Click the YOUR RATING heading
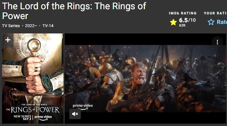The width and height of the screenshot is (227, 126). click(x=215, y=13)
